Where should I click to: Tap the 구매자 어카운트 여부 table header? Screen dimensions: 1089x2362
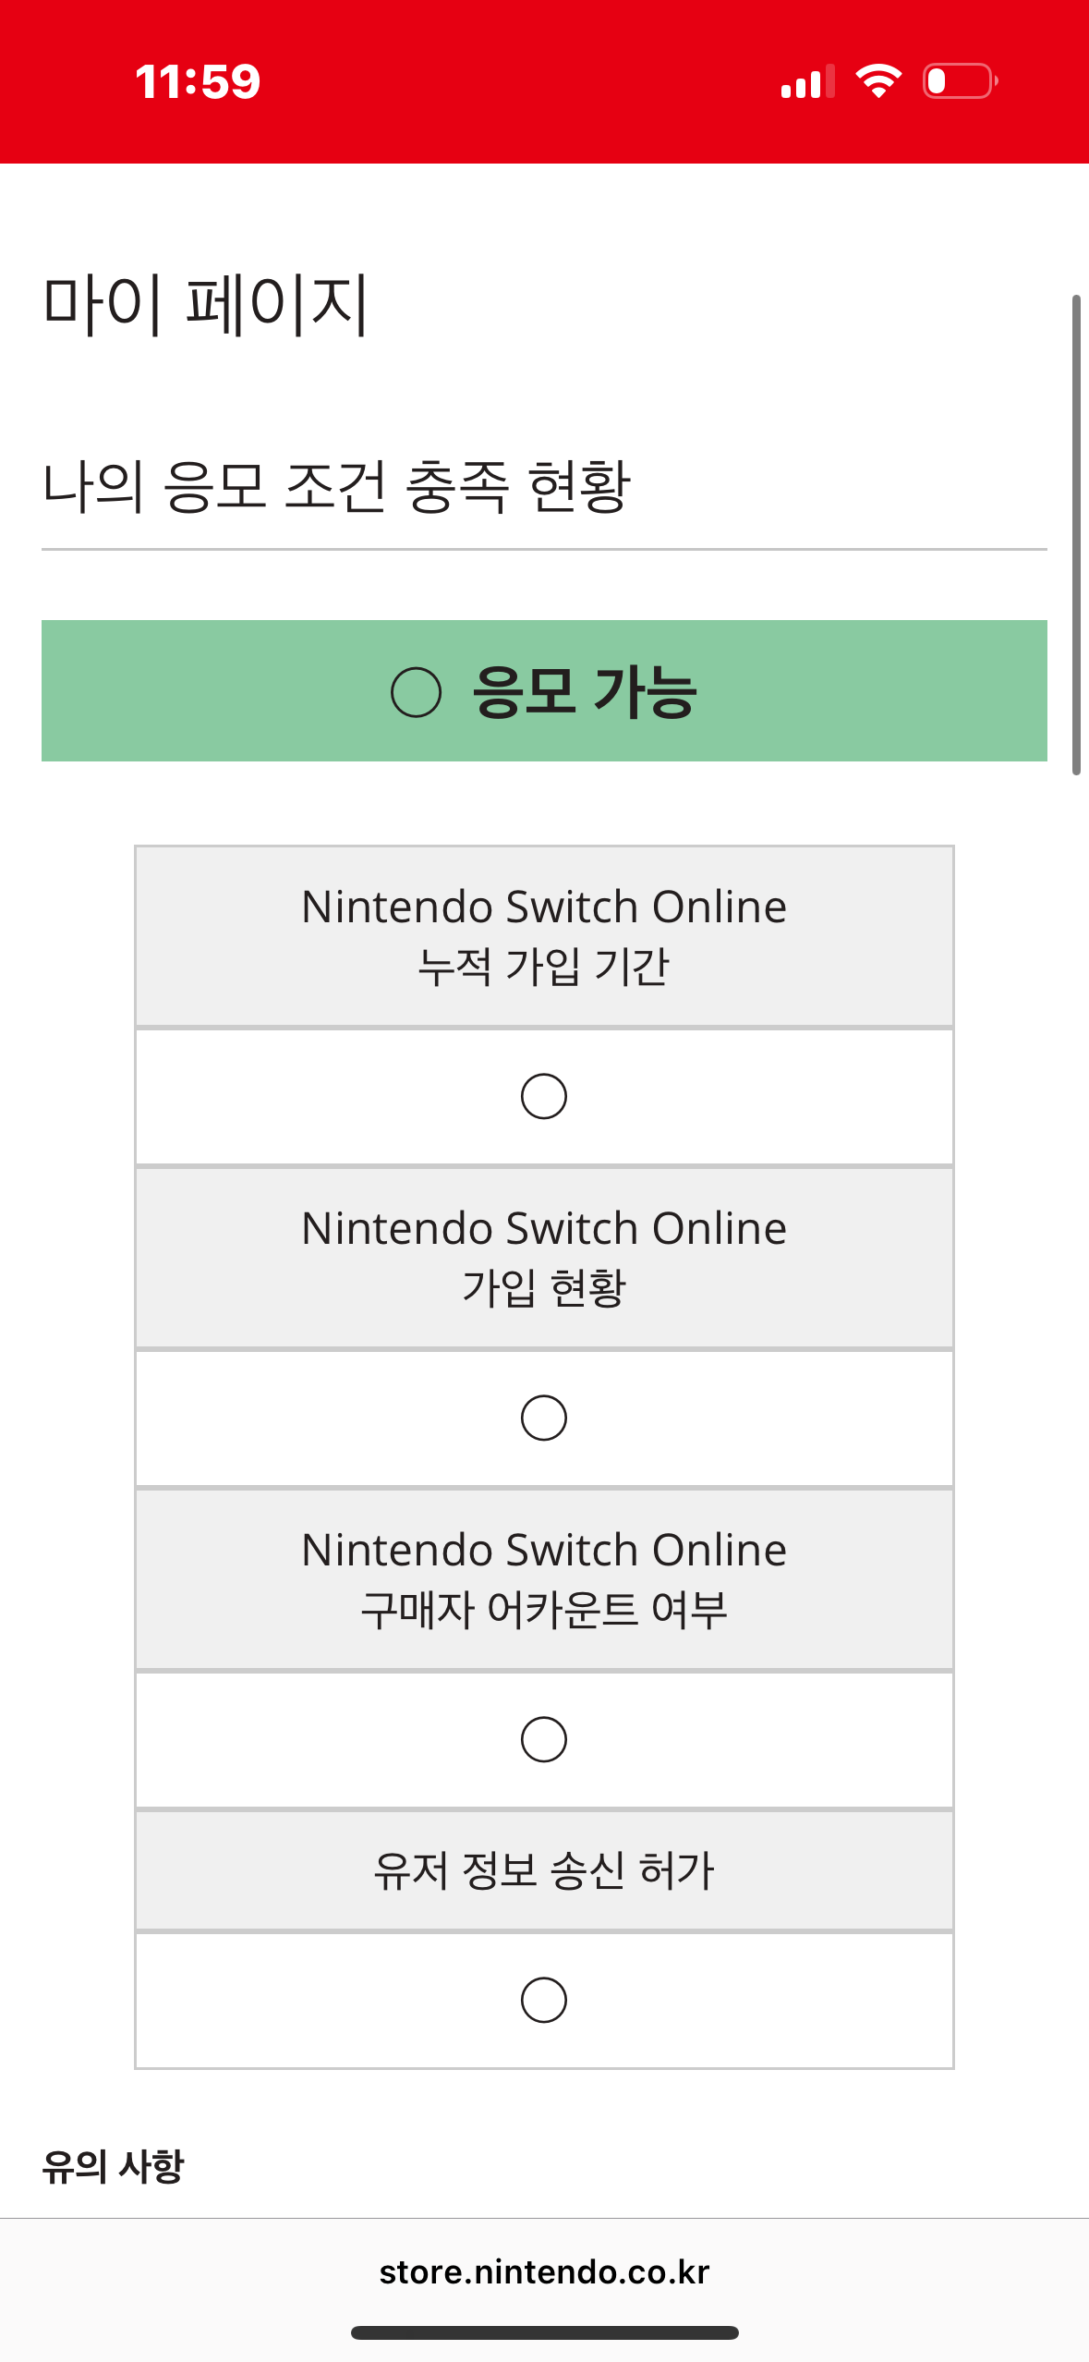point(544,1578)
